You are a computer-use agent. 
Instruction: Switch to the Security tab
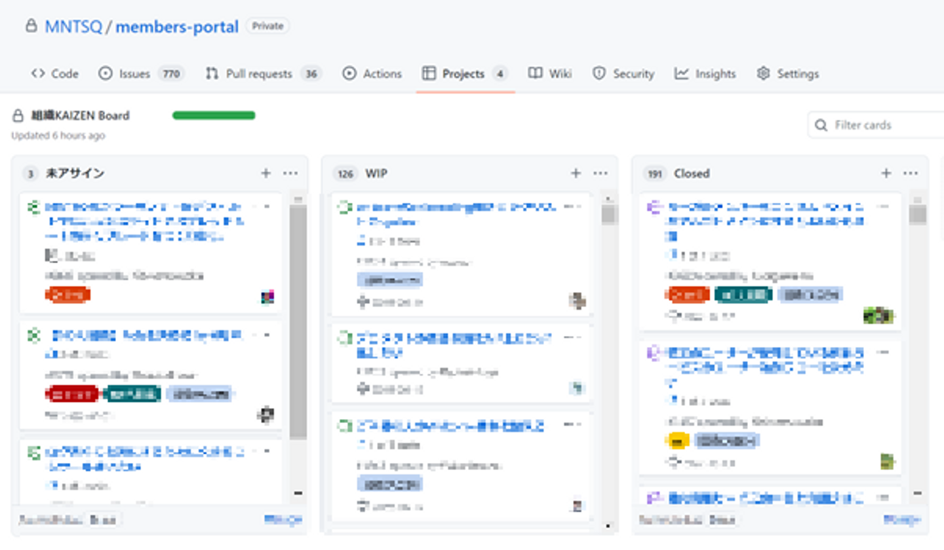point(623,73)
